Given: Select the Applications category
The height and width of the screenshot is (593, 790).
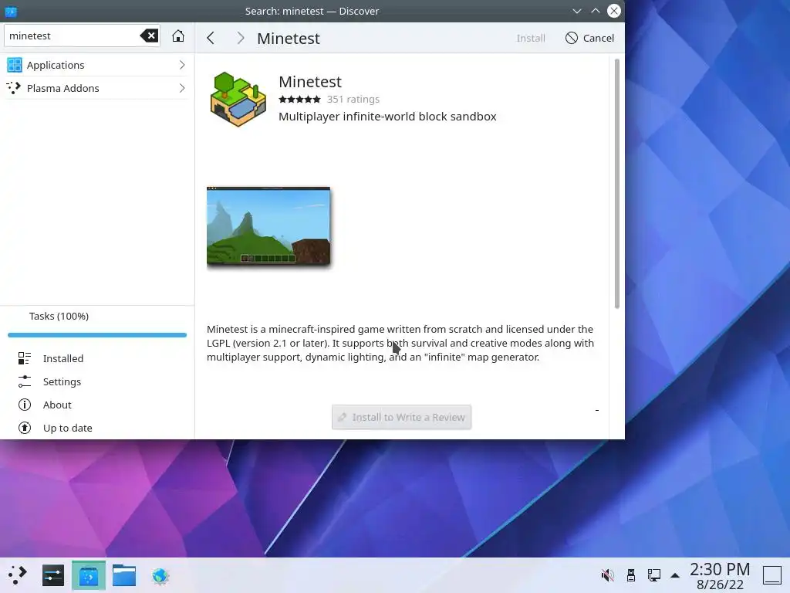Looking at the screenshot, I should pos(97,65).
